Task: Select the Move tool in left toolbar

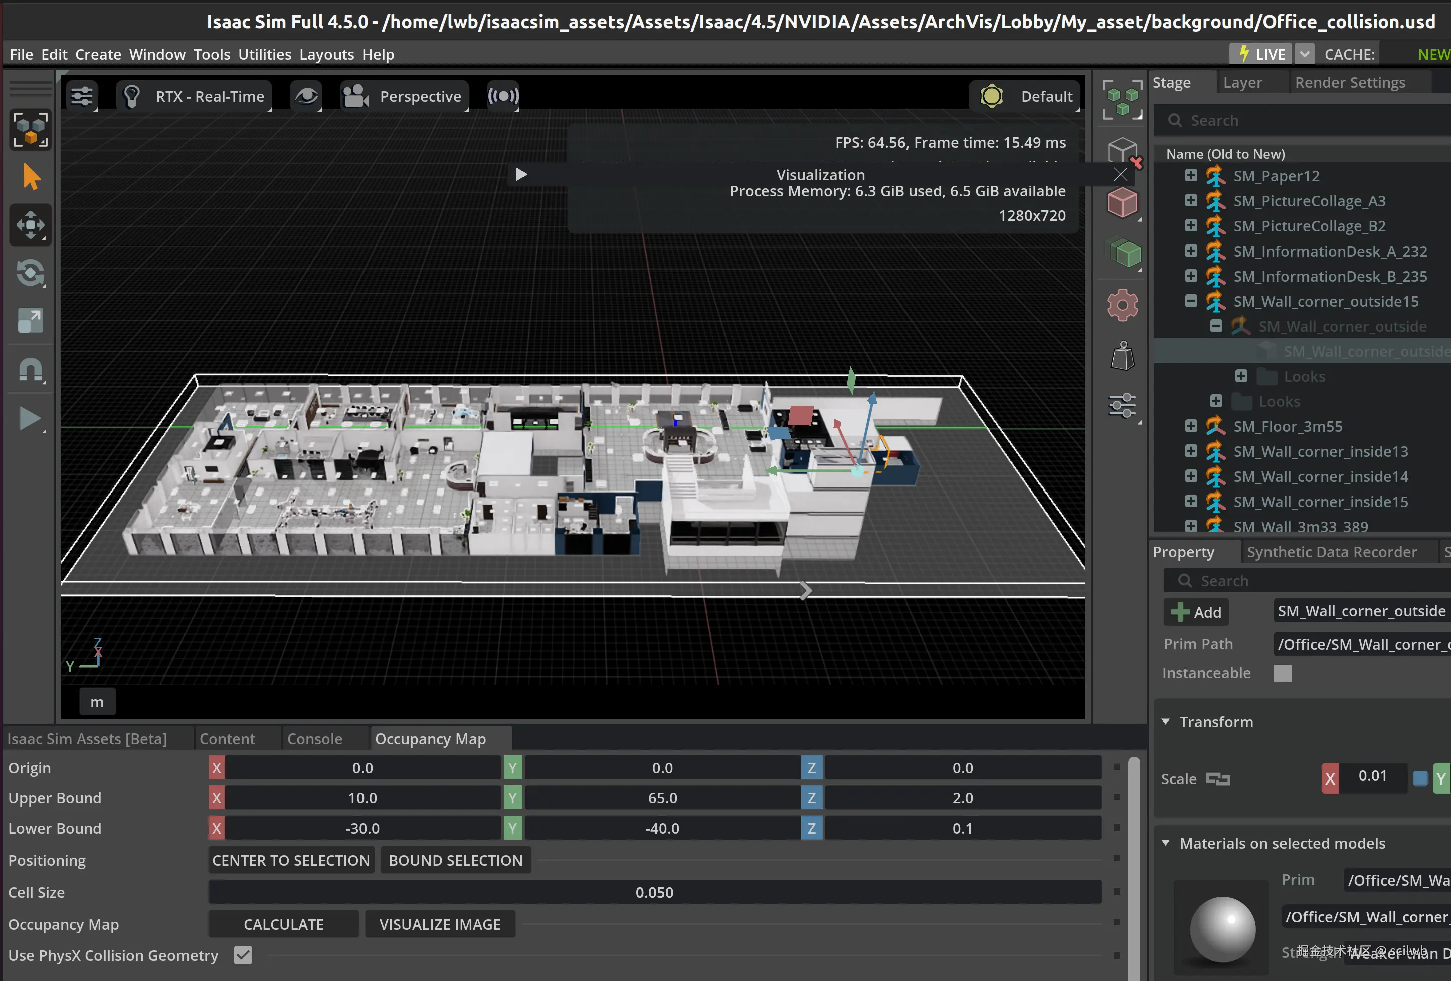Action: [x=30, y=225]
